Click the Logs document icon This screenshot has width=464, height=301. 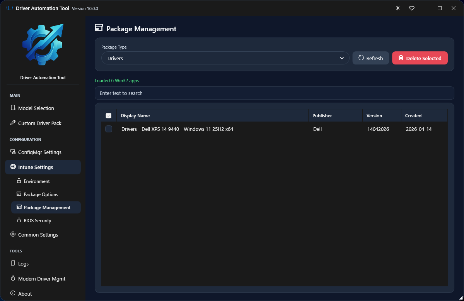click(13, 264)
